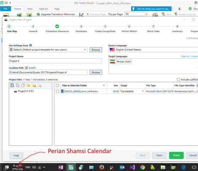
Task: Open the File tab
Action: click(5, 9)
